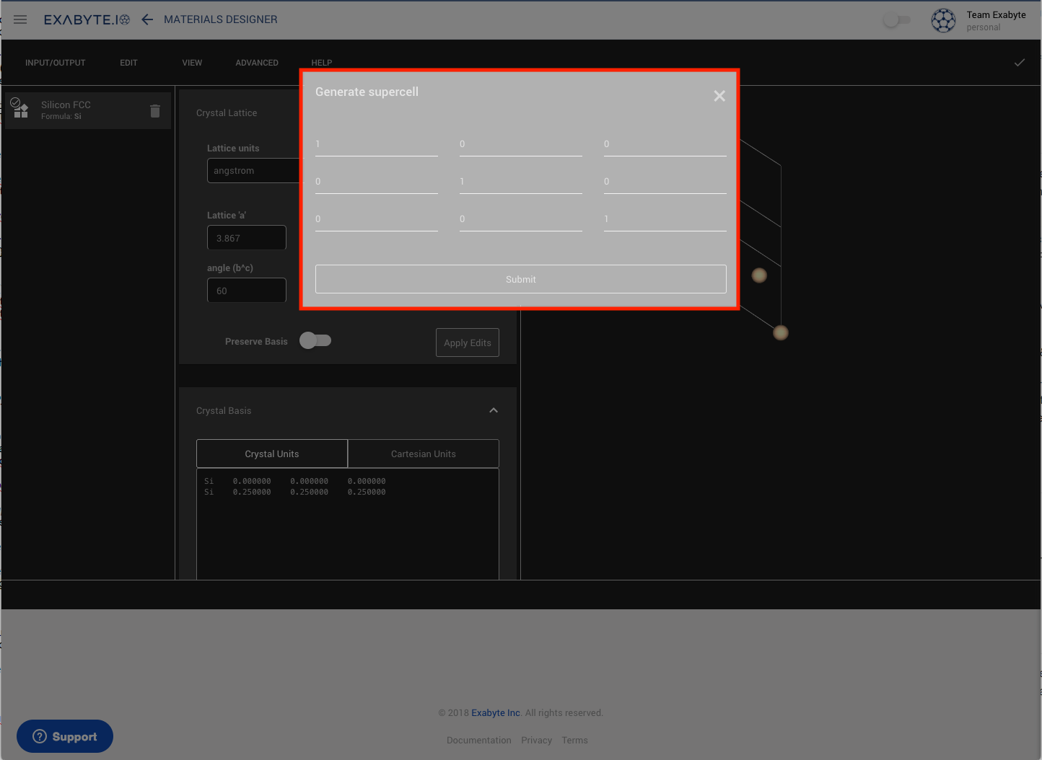Viewport: 1042px width, 760px height.
Task: Close the Generate supercell dialog
Action: [719, 96]
